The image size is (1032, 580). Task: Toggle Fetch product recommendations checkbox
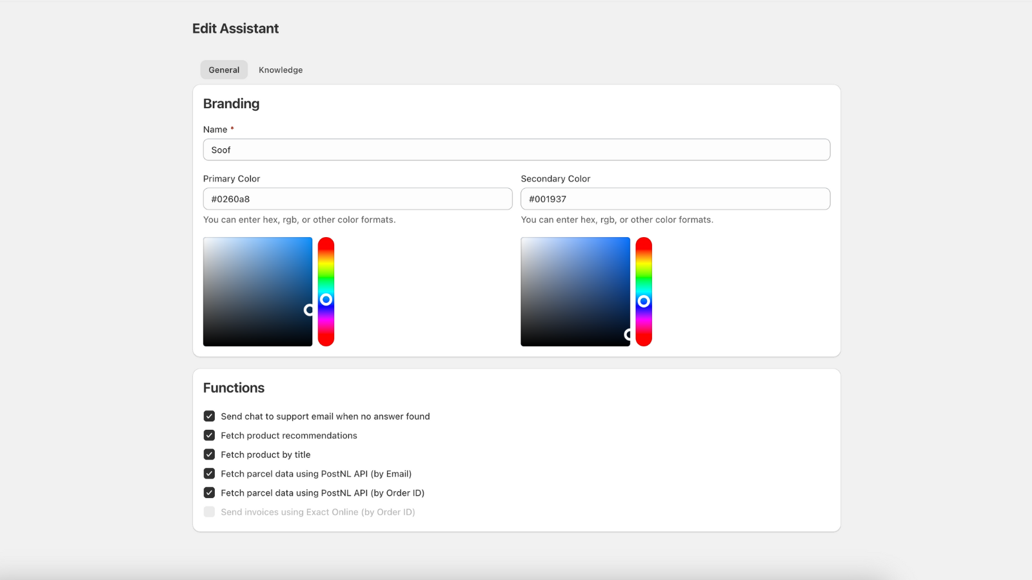tap(209, 436)
